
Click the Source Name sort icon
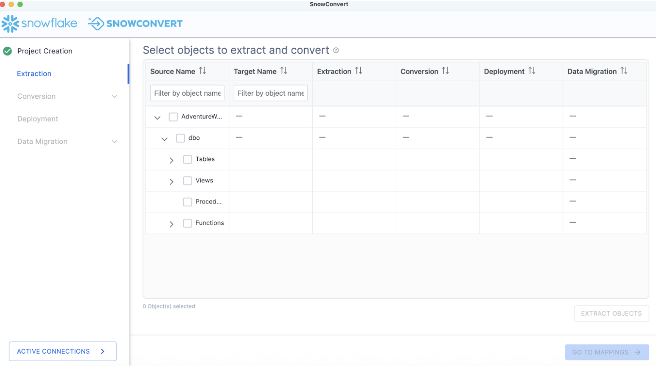pyautogui.click(x=202, y=71)
